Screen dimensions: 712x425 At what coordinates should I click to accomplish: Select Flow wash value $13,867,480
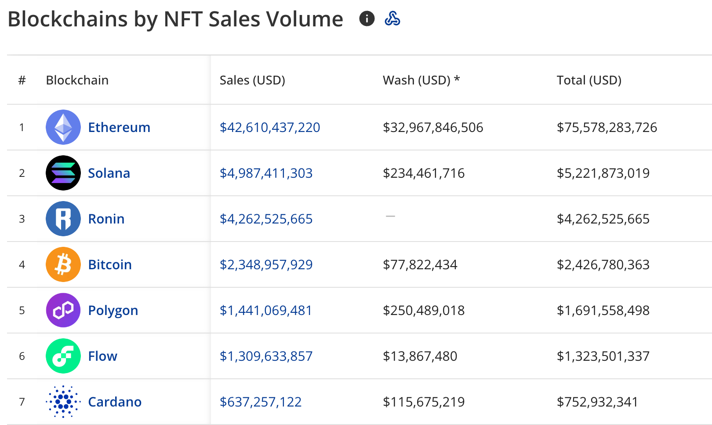(420, 356)
